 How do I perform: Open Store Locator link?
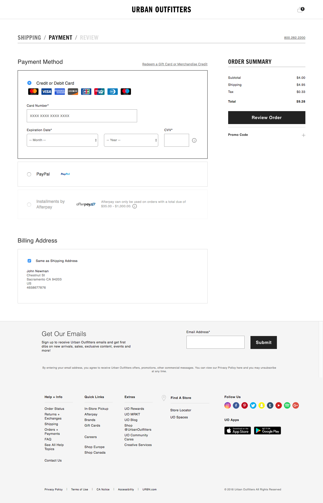(x=181, y=410)
